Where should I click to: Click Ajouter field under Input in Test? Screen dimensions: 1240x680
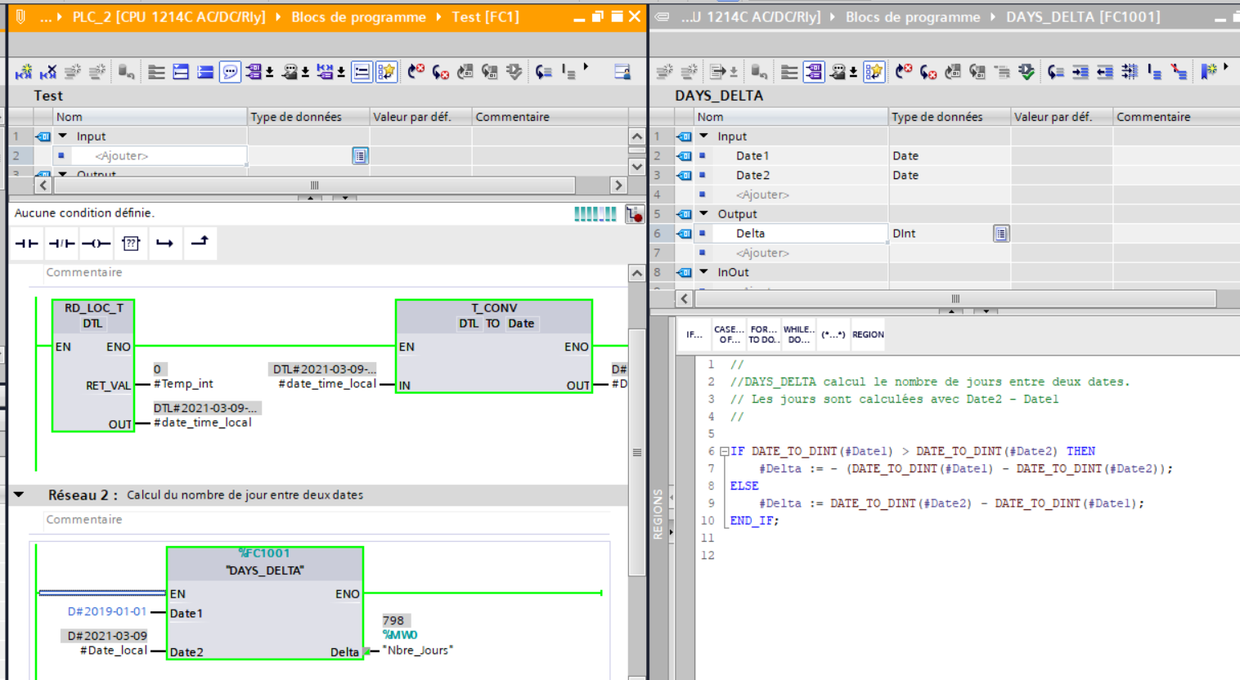tap(121, 156)
